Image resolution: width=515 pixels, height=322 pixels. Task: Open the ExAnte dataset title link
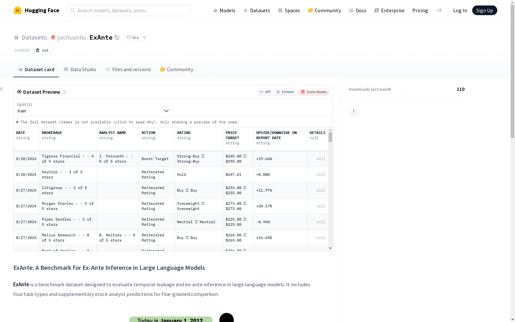pyautogui.click(x=101, y=37)
